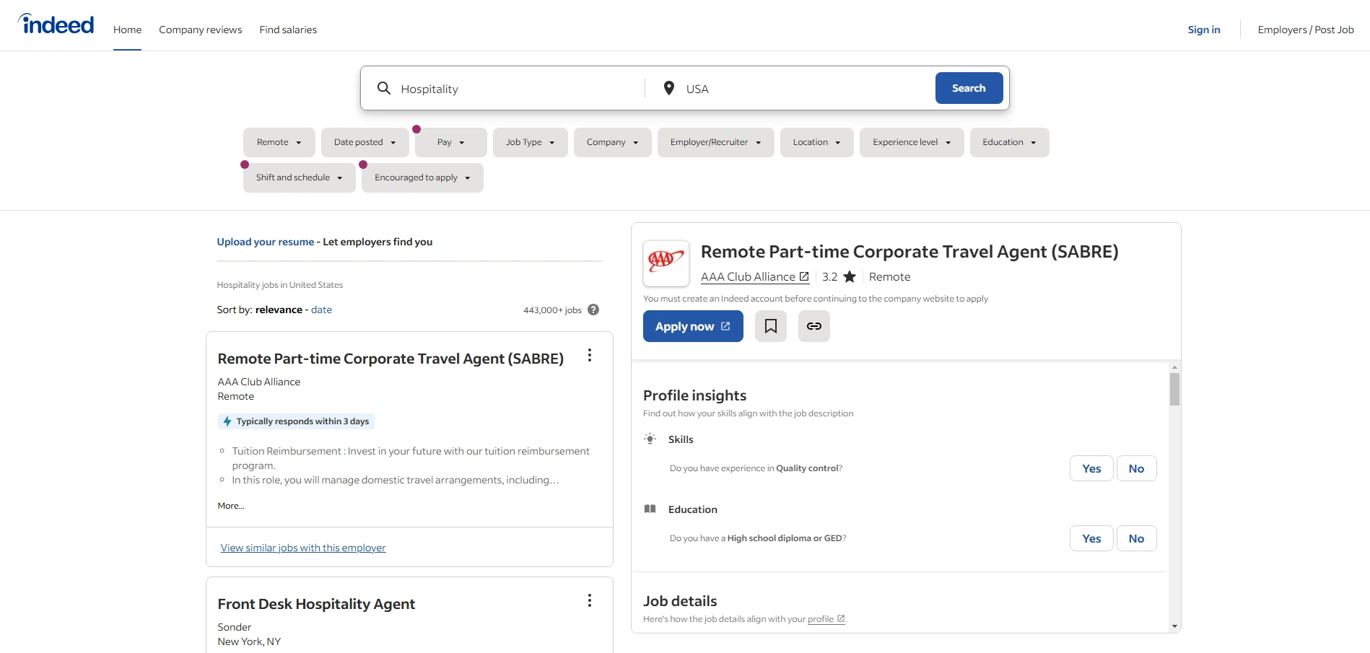Click scrollbar up arrow in job panel

pyautogui.click(x=1174, y=367)
